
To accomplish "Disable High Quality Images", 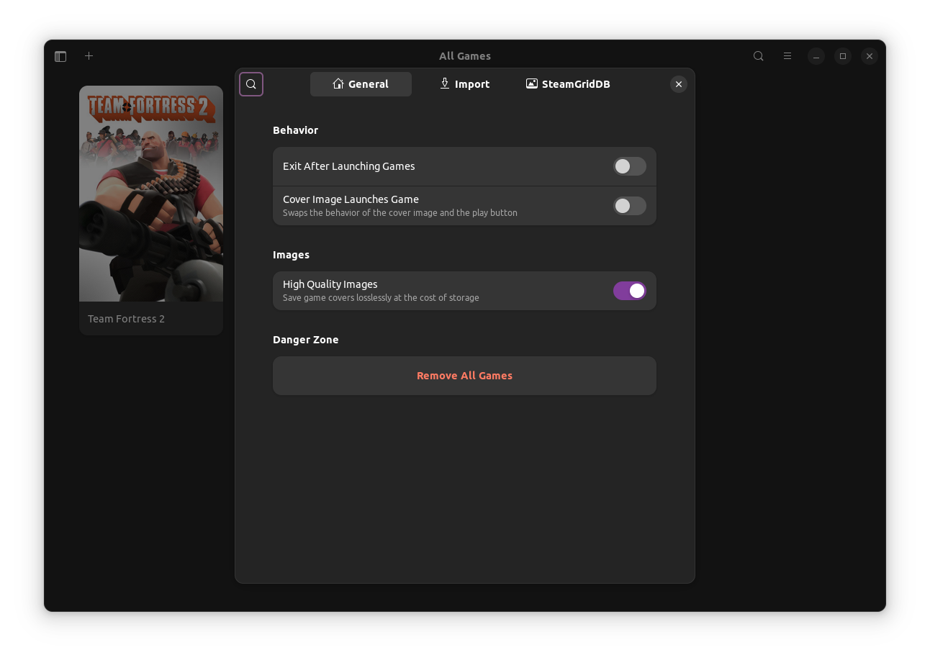I will (x=629, y=291).
